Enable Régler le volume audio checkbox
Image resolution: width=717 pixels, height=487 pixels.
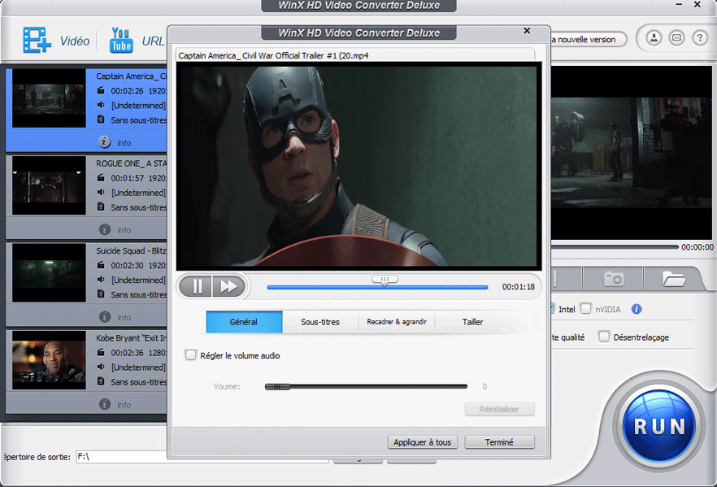tap(190, 354)
